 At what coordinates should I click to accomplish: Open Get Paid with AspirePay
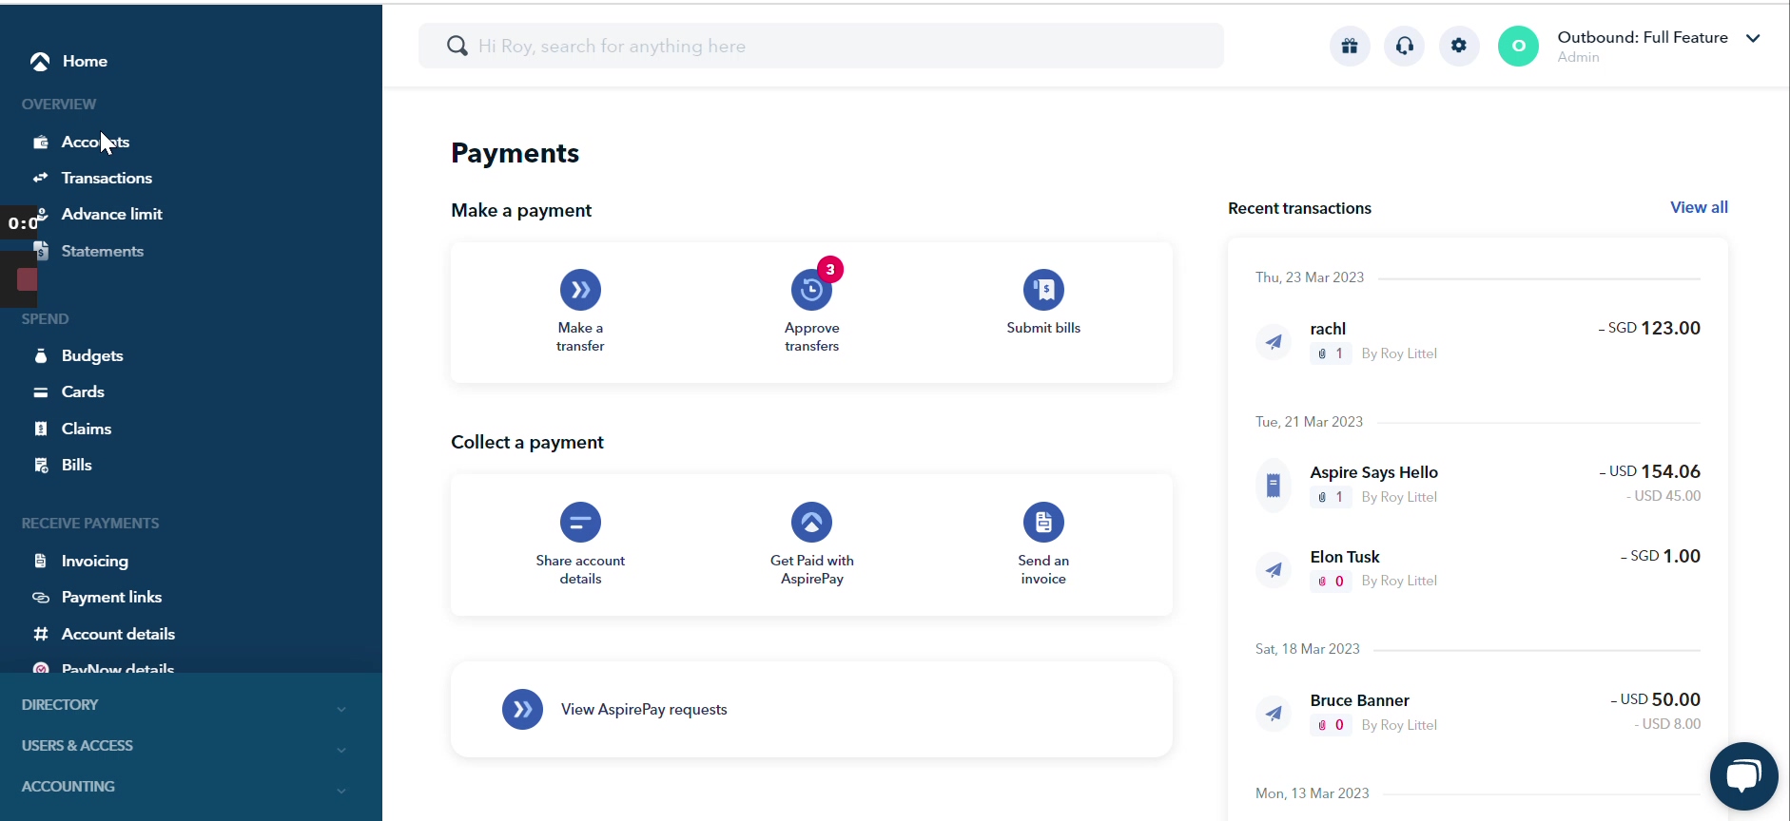811,522
